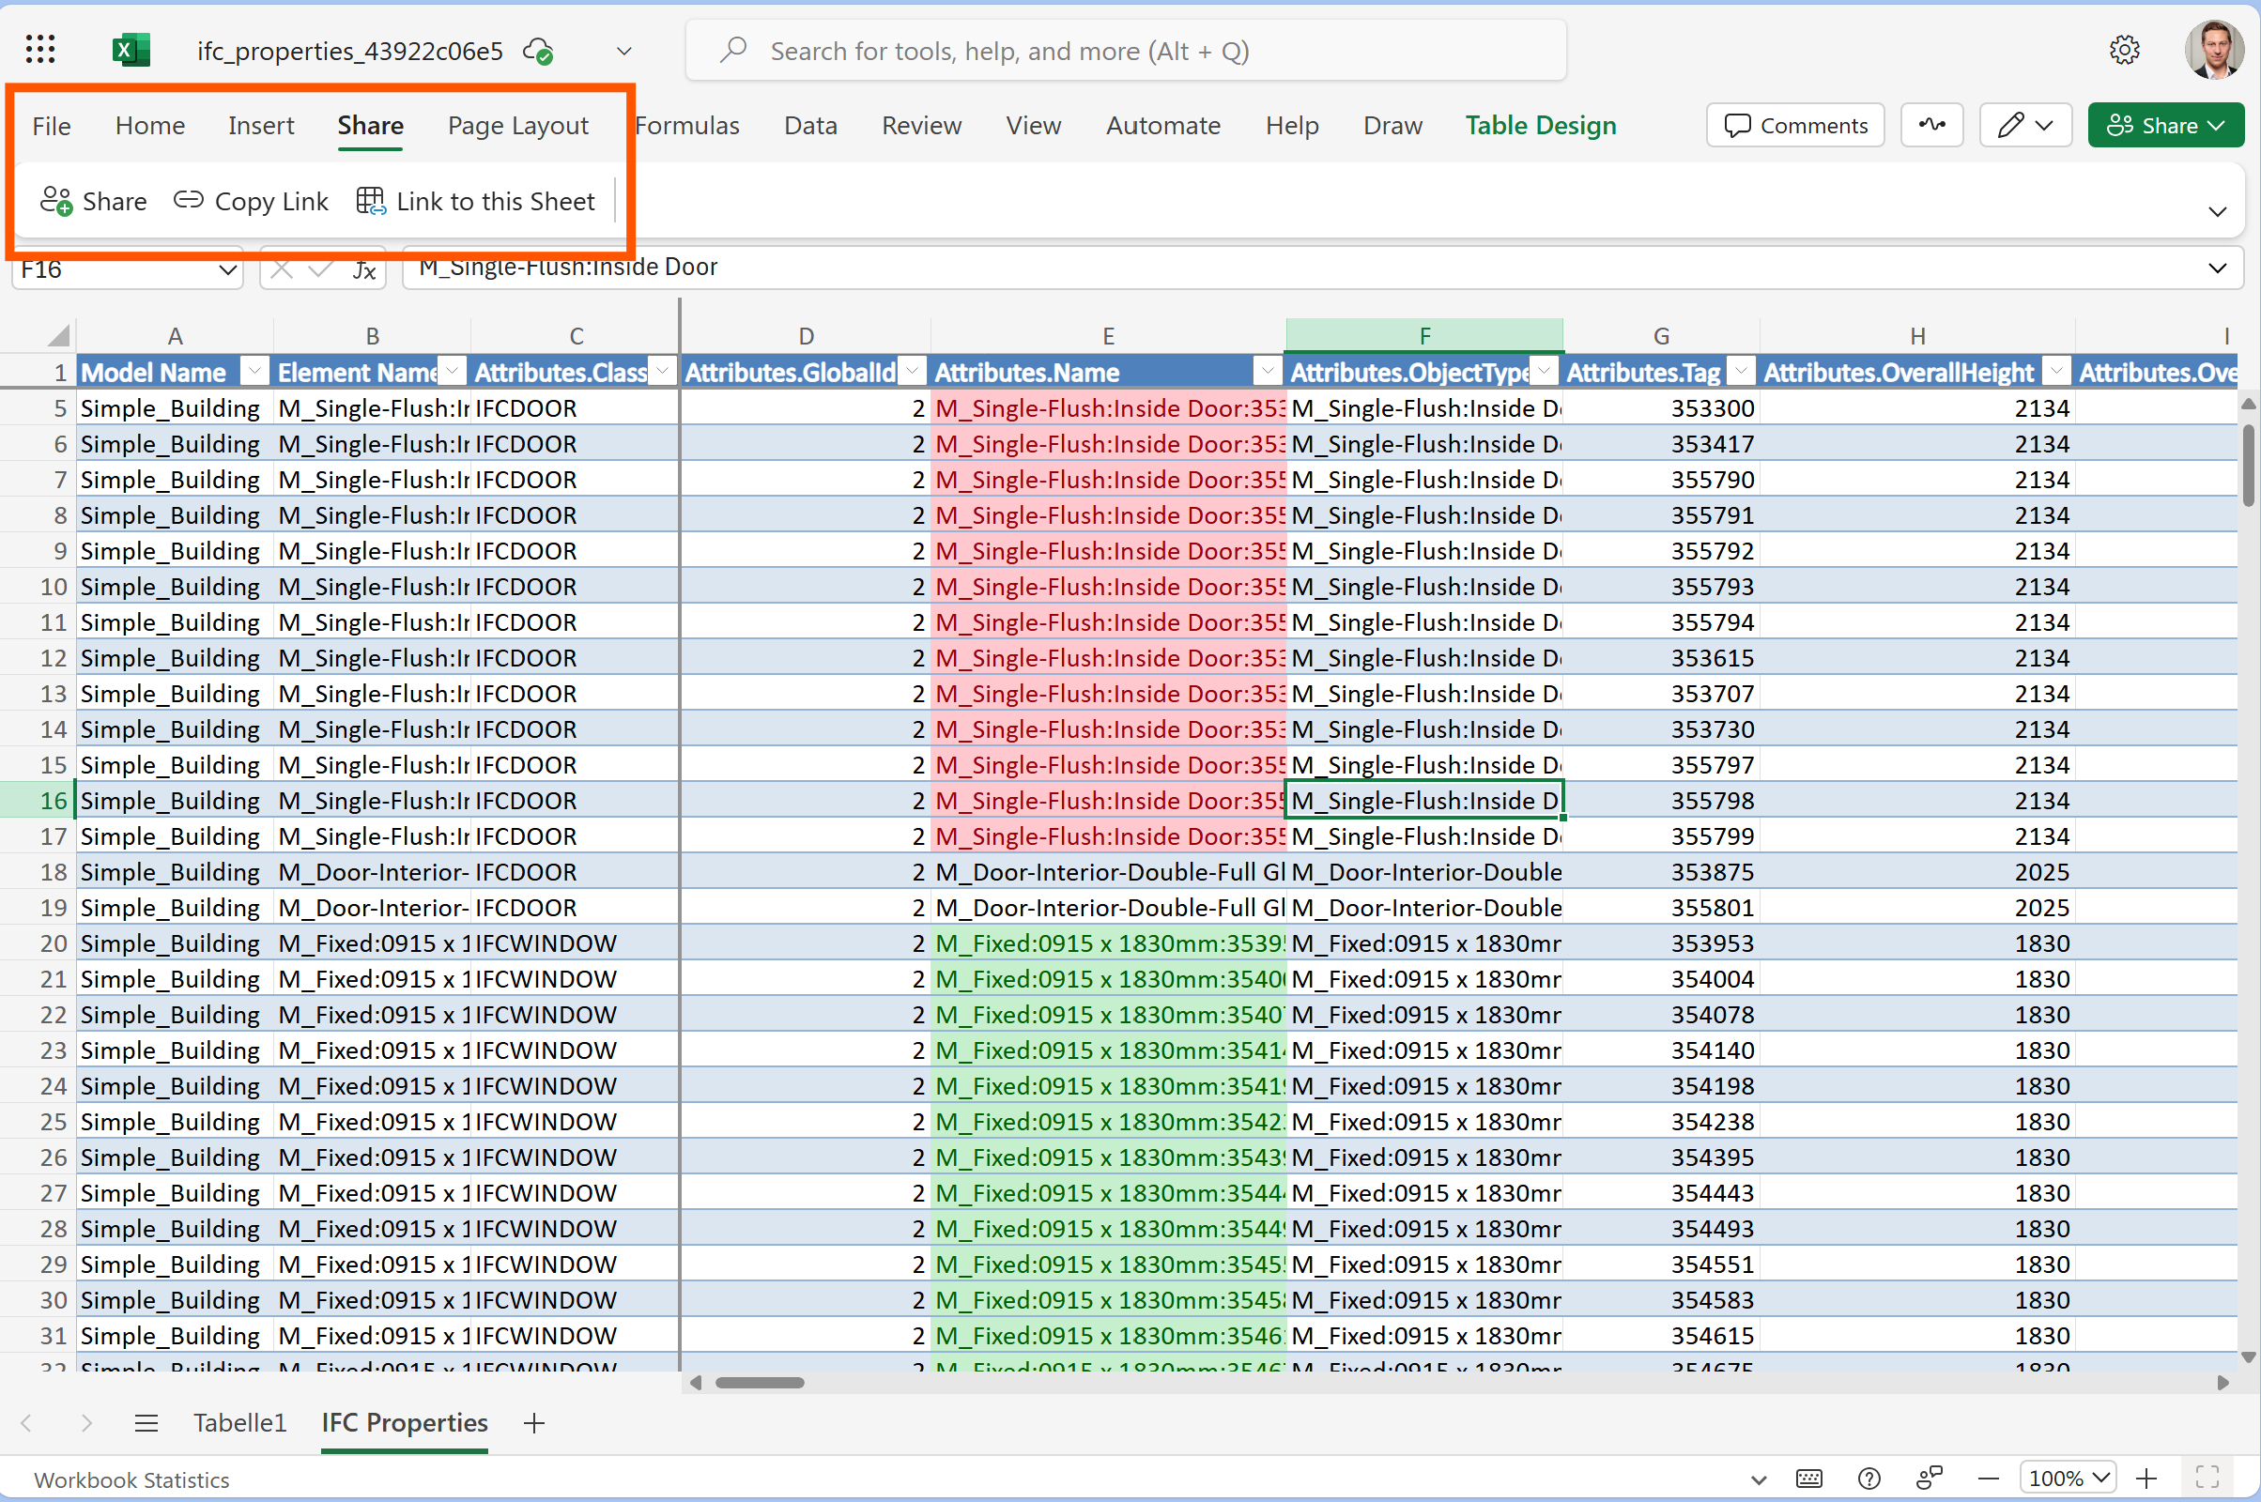
Task: Click the search tools and help box
Action: coord(1126,50)
